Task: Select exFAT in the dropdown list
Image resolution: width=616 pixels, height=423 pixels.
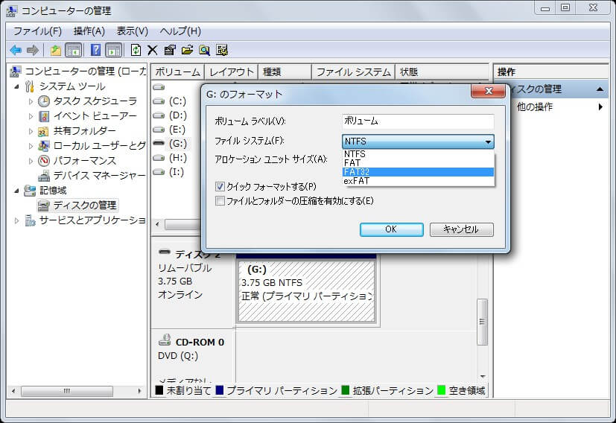Action: 418,181
